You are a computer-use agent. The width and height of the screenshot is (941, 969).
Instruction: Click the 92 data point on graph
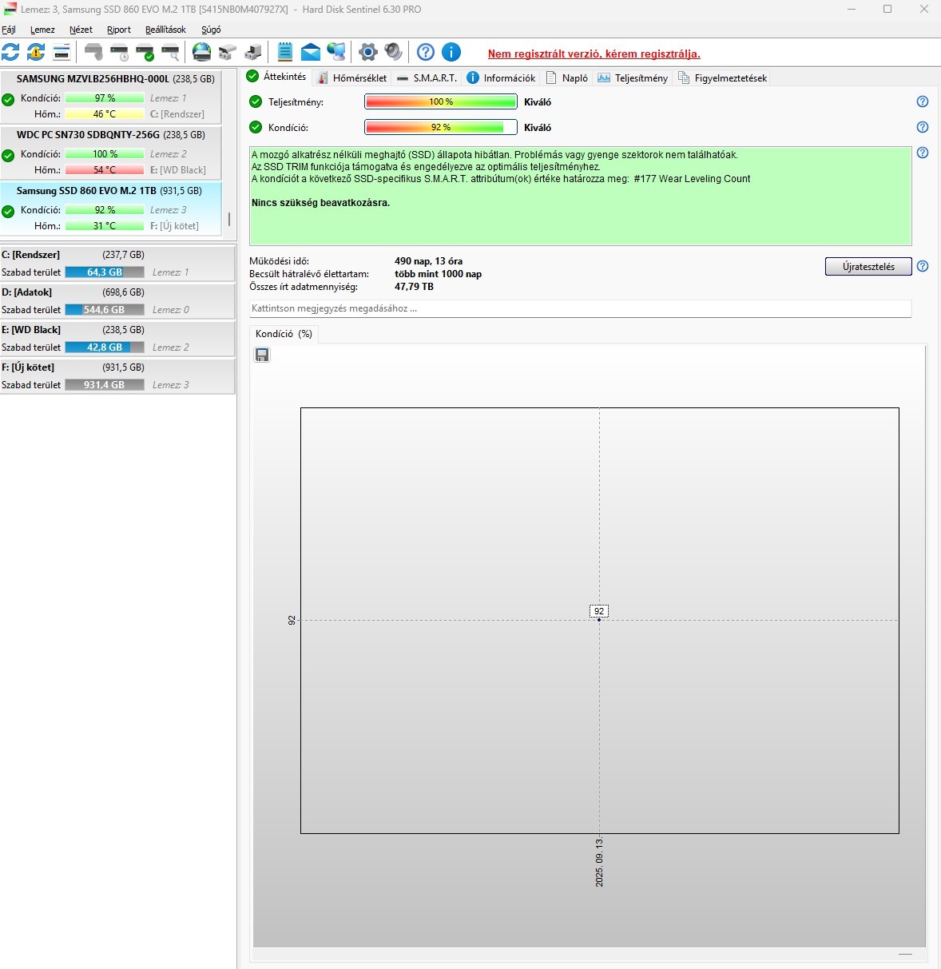599,619
